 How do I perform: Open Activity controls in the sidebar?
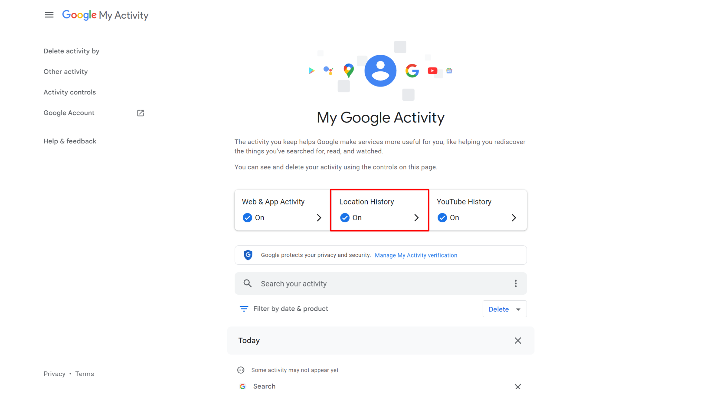(69, 92)
